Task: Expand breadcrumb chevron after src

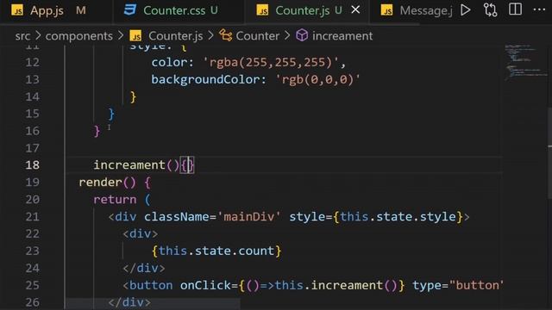Action: pyautogui.click(x=38, y=35)
